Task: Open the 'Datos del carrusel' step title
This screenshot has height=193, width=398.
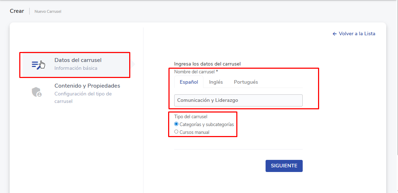Action: (78, 60)
